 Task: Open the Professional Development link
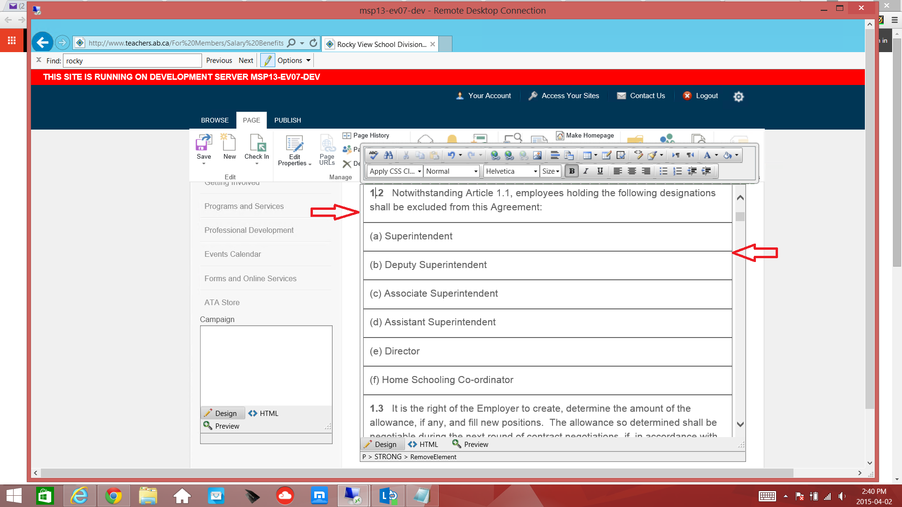249,230
